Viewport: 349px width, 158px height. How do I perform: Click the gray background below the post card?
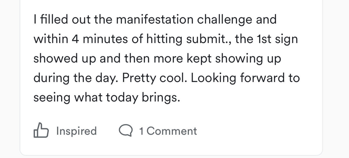(174, 156)
